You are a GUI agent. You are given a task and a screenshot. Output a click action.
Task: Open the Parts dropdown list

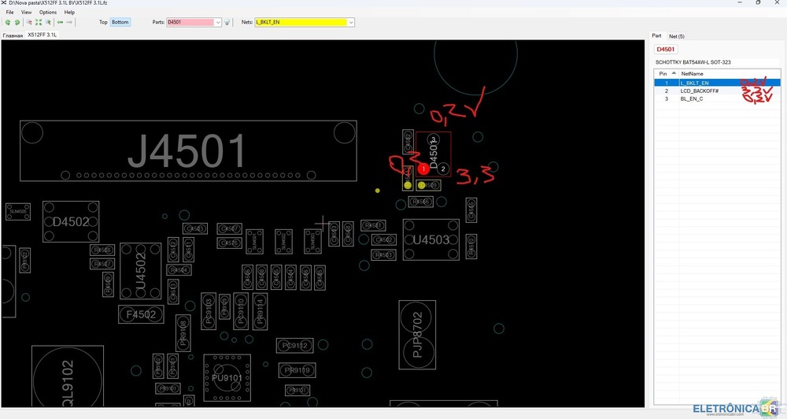(x=218, y=22)
